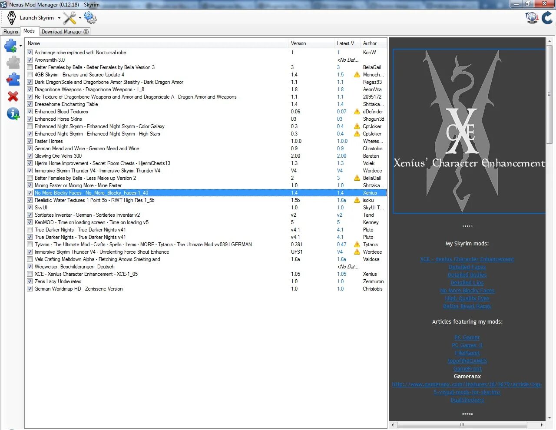This screenshot has width=556, height=430.
Task: Open the Better Beast Races link
Action: 467,306
